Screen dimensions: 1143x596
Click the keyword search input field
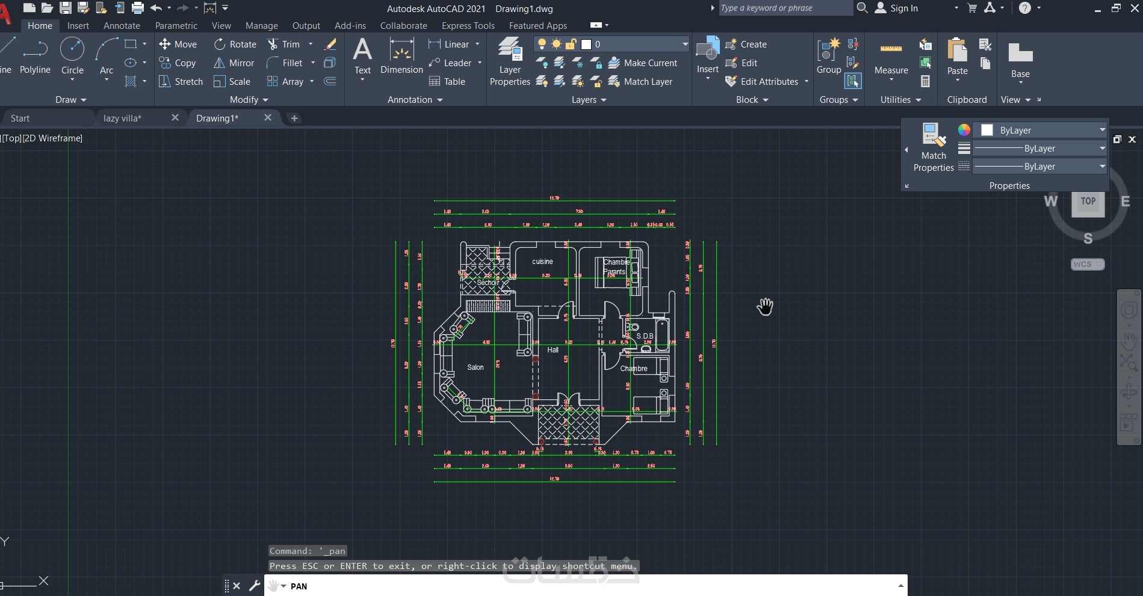point(785,8)
